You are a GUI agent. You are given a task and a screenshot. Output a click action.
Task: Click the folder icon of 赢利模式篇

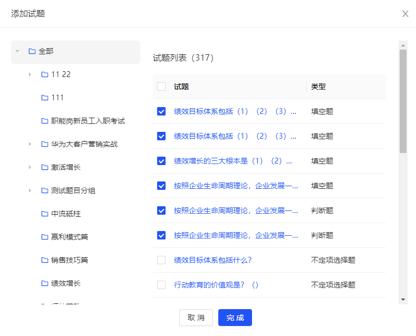point(45,237)
